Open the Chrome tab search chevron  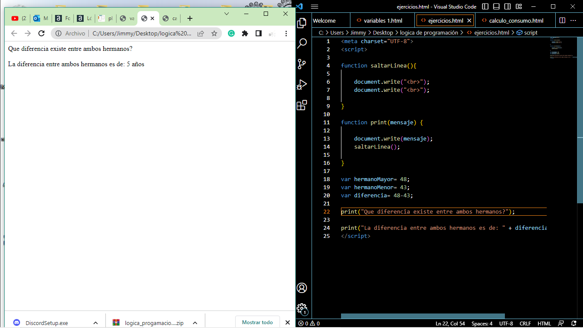(x=227, y=14)
